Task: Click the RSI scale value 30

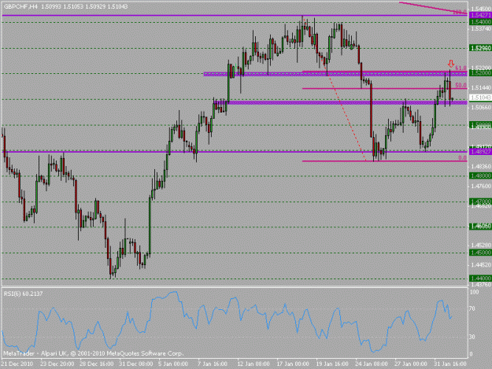Action: [x=472, y=337]
